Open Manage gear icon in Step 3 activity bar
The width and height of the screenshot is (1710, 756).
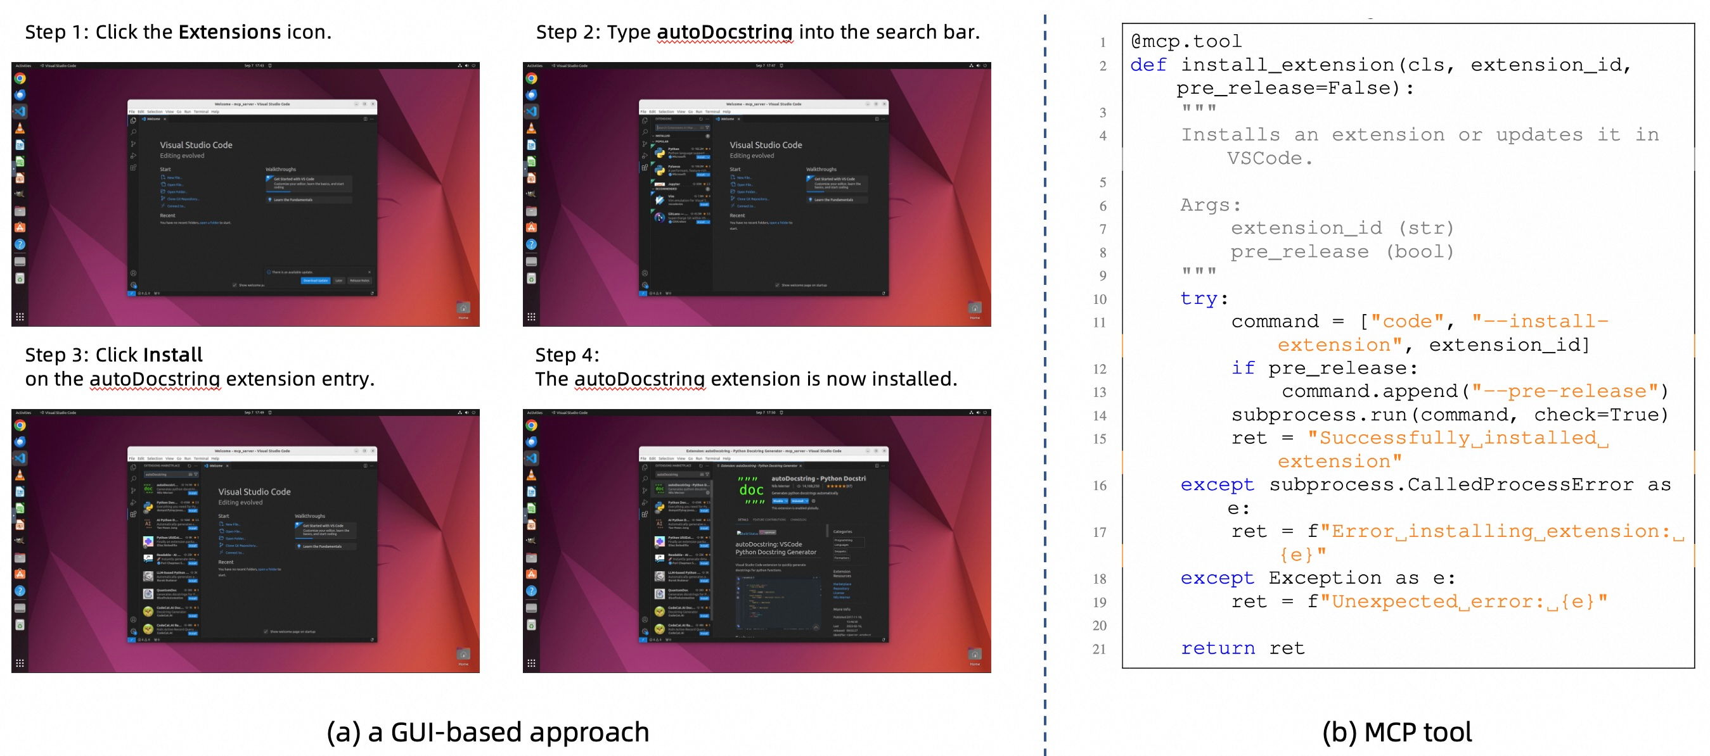pyautogui.click(x=134, y=631)
